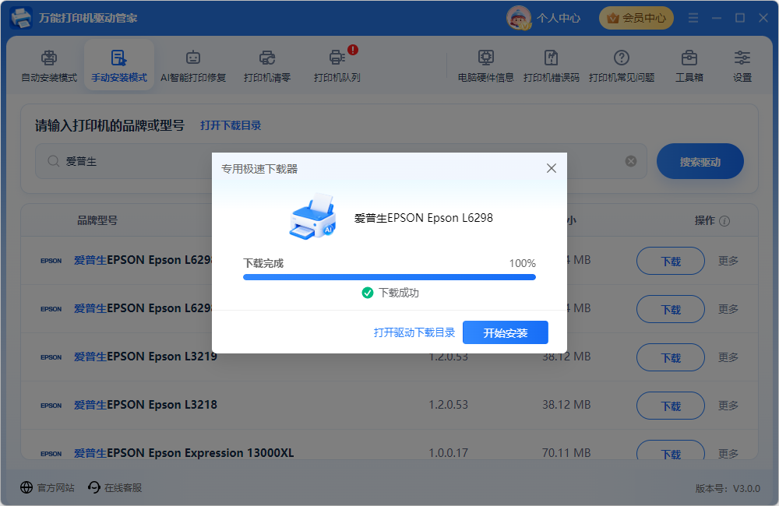The height and width of the screenshot is (506, 779).
Task: Open the 工具箱 toolbox
Action: [689, 65]
